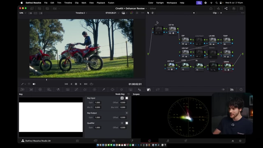Open the Color Match palette
Image resolution: width=263 pixels, height=148 pixels.
[x=31, y=90]
